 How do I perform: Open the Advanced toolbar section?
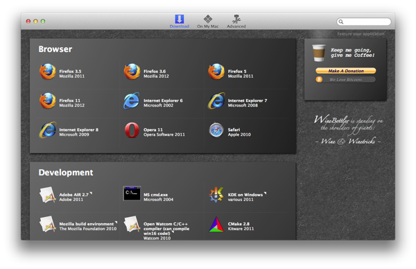[236, 21]
